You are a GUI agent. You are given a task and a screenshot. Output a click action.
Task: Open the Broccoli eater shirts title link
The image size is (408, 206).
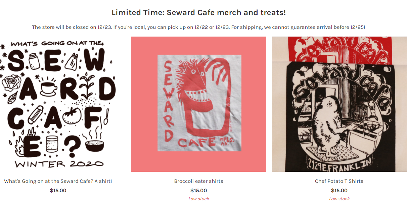pyautogui.click(x=198, y=181)
